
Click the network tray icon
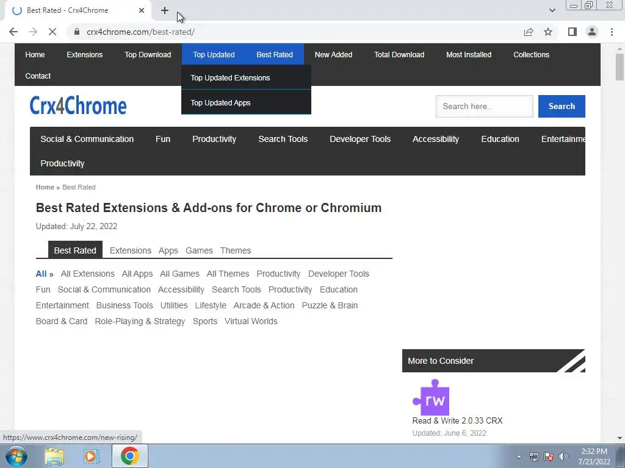(533, 456)
